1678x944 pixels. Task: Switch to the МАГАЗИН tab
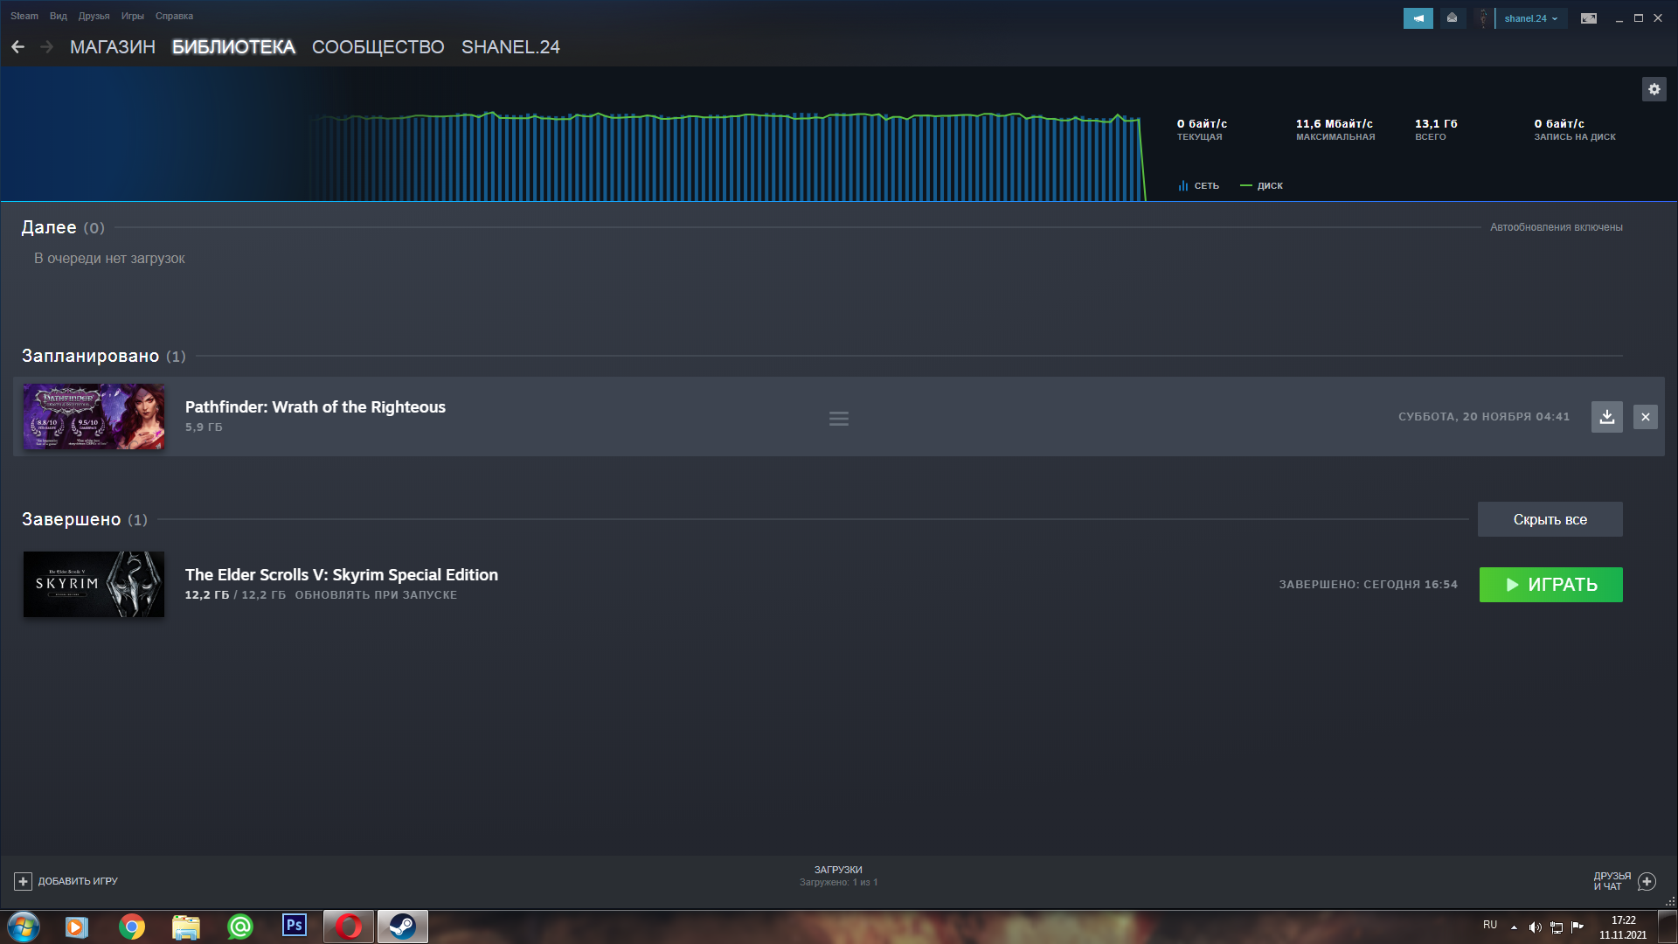(x=112, y=47)
